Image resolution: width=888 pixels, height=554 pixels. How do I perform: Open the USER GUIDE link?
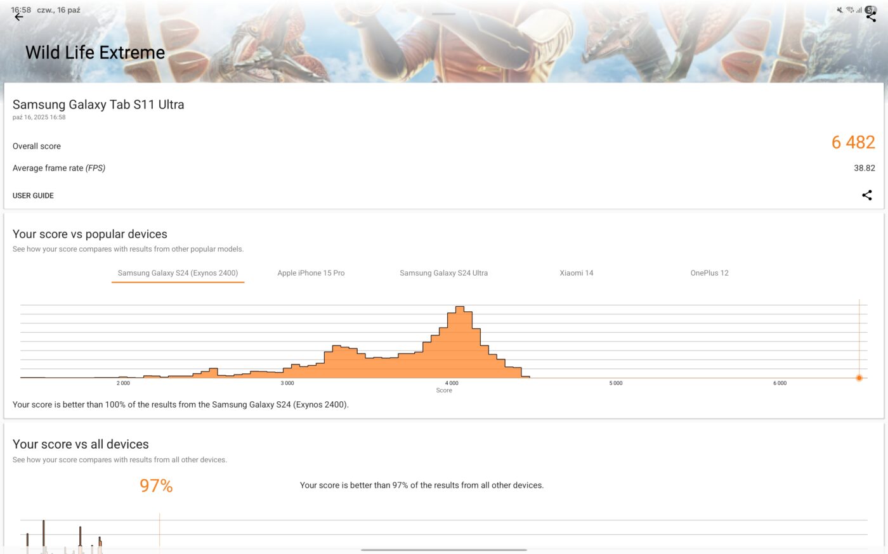coord(33,196)
